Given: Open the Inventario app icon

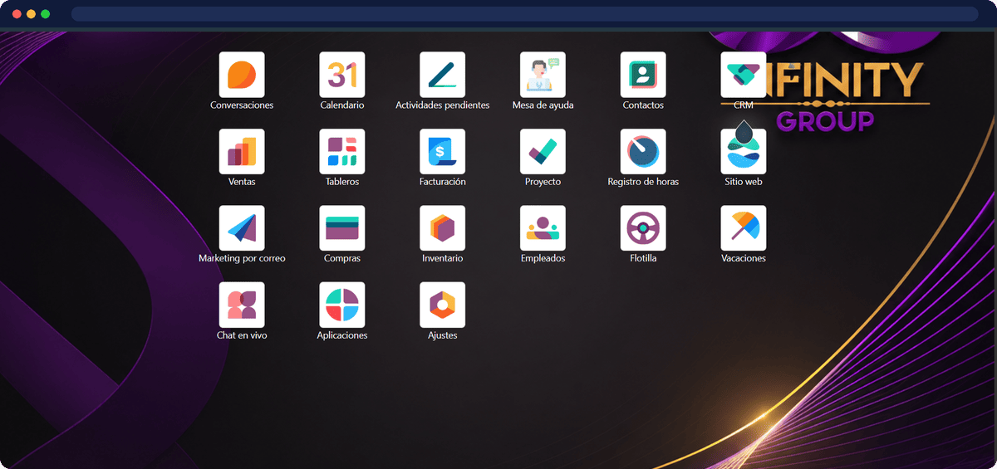Looking at the screenshot, I should pos(443,228).
